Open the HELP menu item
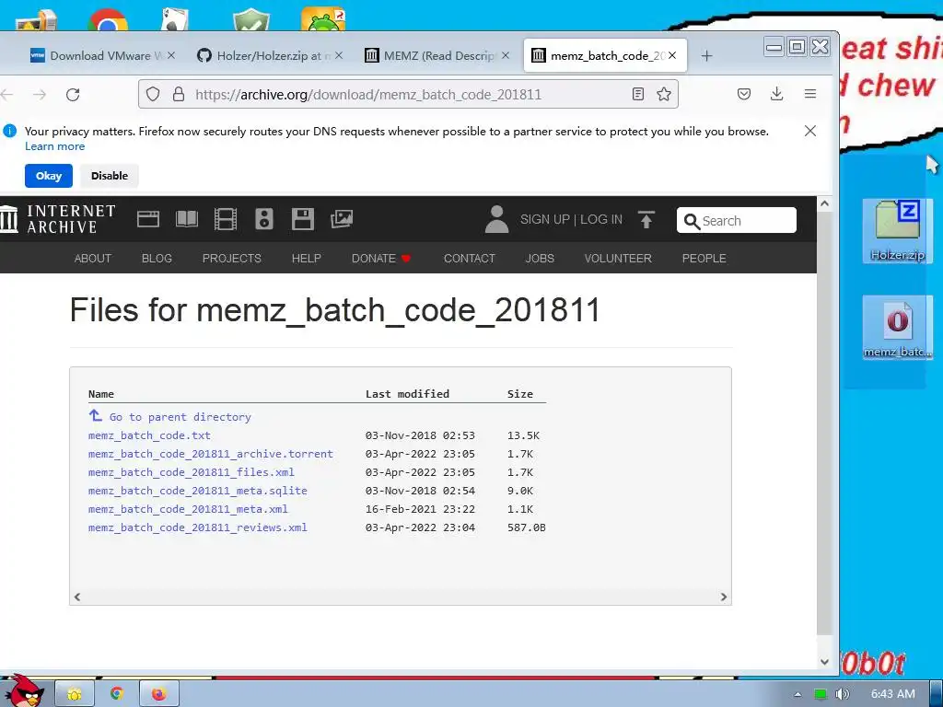Image resolution: width=943 pixels, height=707 pixels. (x=307, y=259)
